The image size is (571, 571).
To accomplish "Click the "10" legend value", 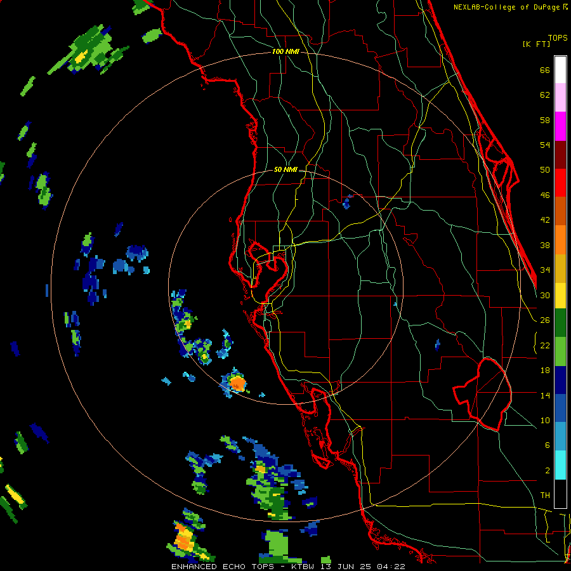I will coord(545,420).
